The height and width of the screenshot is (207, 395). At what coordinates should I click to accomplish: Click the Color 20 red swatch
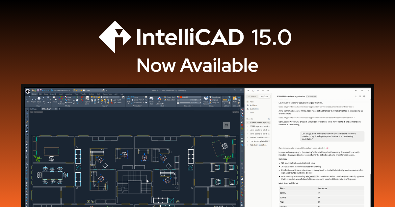pos(181,97)
